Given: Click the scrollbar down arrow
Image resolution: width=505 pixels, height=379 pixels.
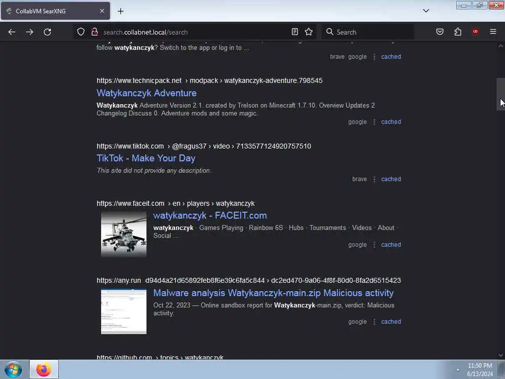Looking at the screenshot, I should click(501, 355).
